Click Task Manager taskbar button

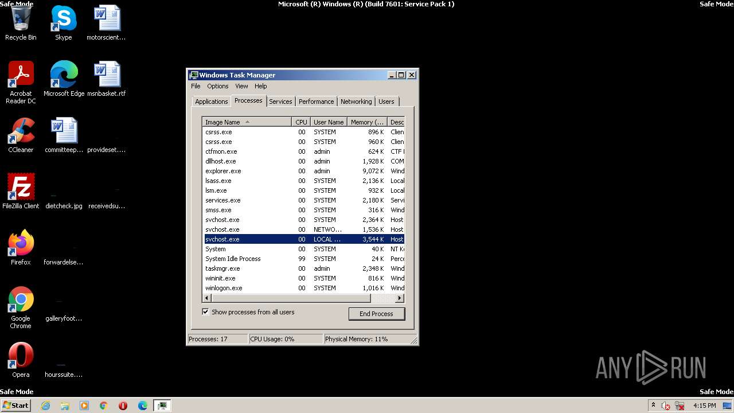coord(162,406)
